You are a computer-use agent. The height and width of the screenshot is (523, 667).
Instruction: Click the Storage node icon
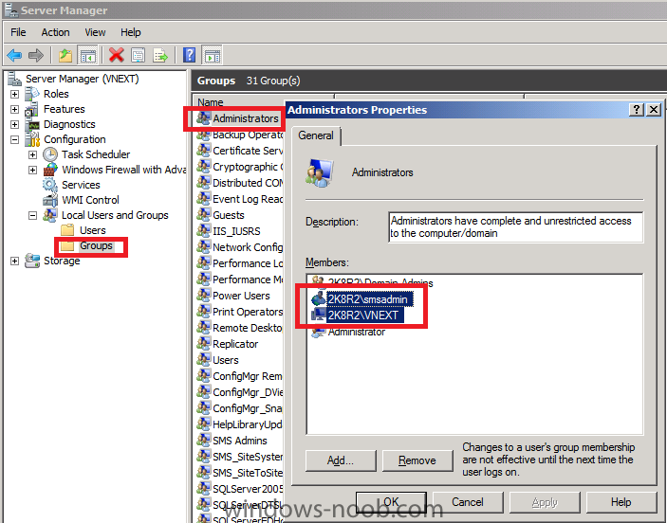point(32,261)
